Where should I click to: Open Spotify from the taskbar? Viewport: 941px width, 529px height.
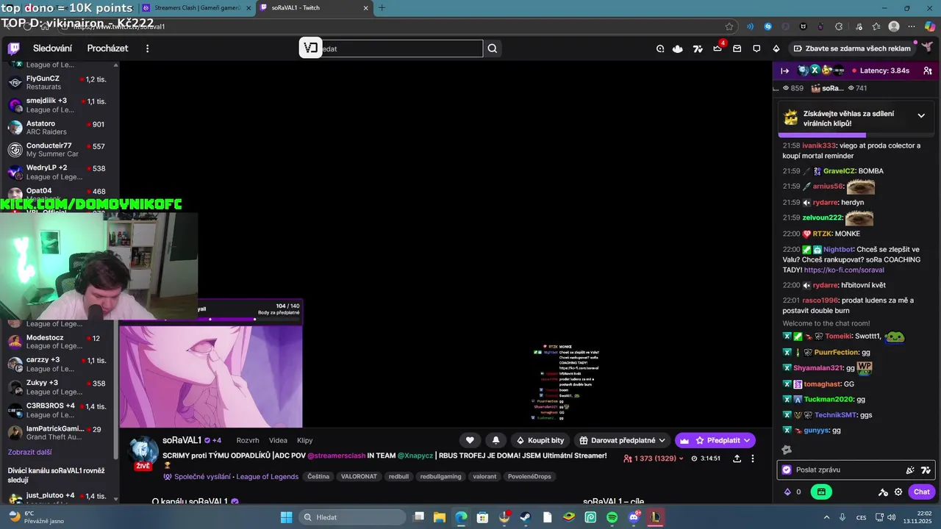click(x=612, y=517)
